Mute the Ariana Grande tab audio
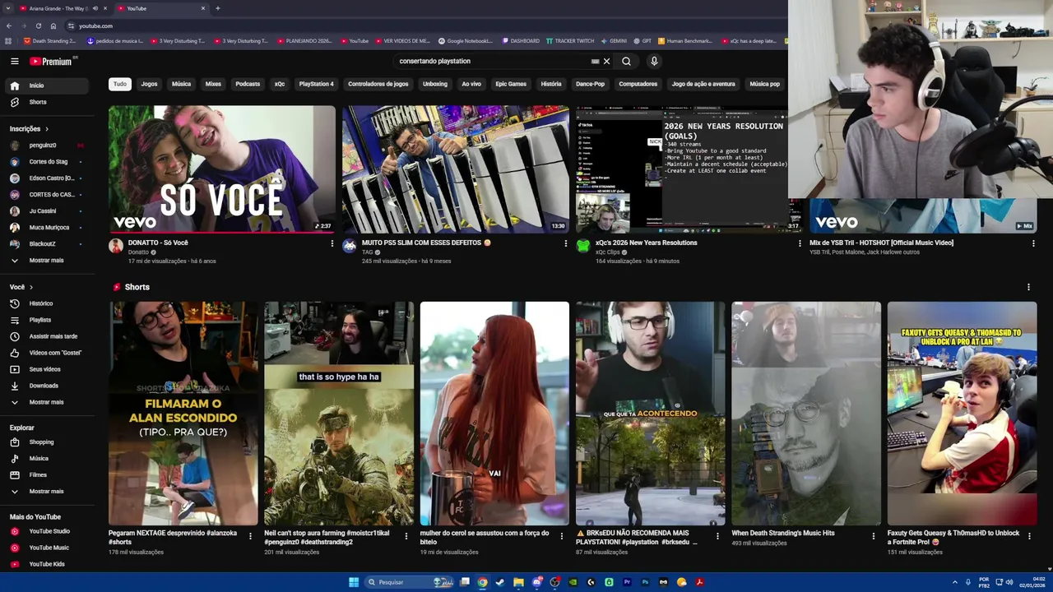Screen dimensions: 1053x592 (95, 8)
